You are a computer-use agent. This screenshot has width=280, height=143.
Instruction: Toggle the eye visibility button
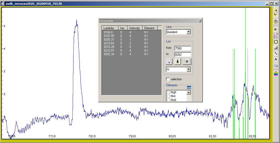pyautogui.click(x=187, y=61)
